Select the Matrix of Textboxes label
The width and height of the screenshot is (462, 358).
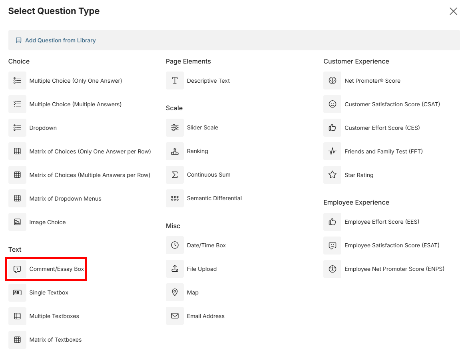point(56,340)
